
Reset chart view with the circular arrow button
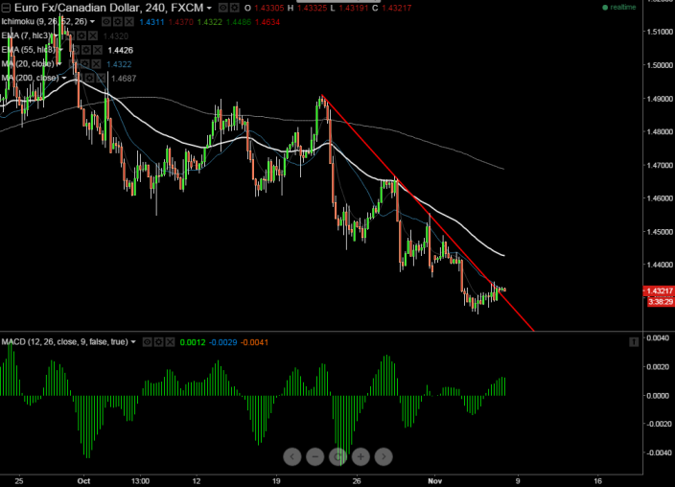337,456
